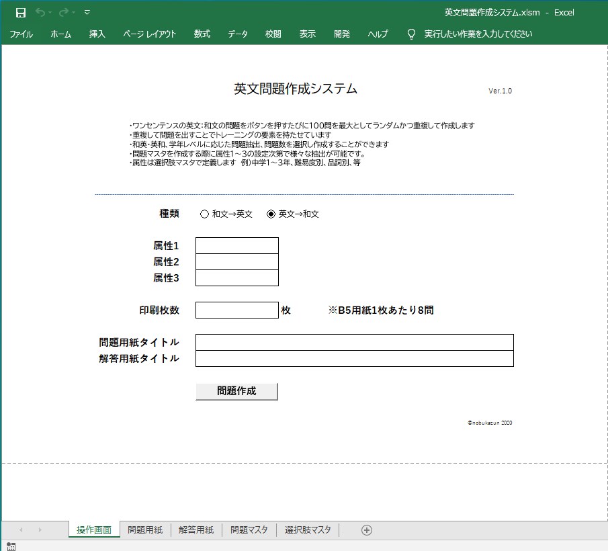Click the 問題用紙タイトル label
Viewport: 608px width, 551px height.
point(139,343)
